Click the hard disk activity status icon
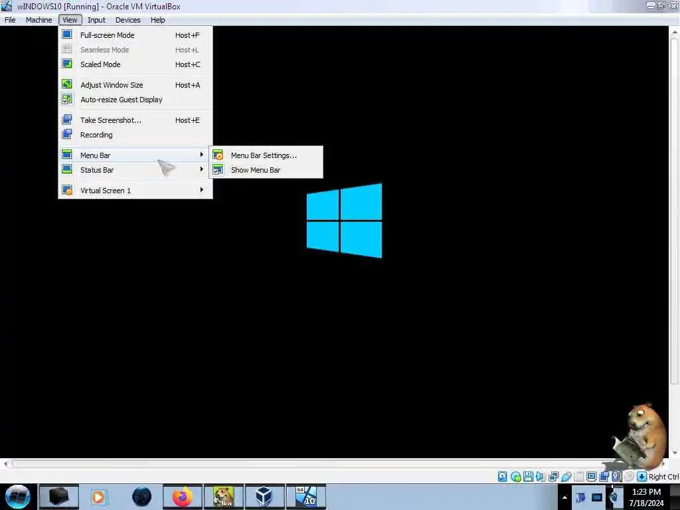This screenshot has height=510, width=680. (x=502, y=477)
